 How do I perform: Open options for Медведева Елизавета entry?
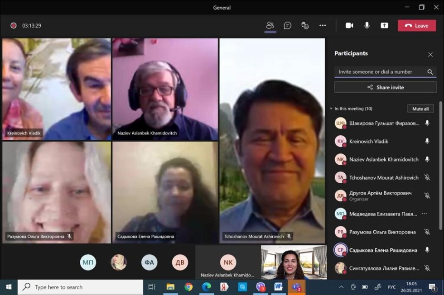pos(424,214)
